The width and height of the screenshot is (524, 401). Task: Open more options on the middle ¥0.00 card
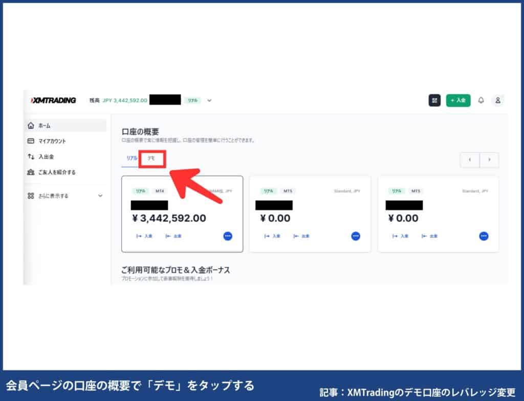[356, 236]
